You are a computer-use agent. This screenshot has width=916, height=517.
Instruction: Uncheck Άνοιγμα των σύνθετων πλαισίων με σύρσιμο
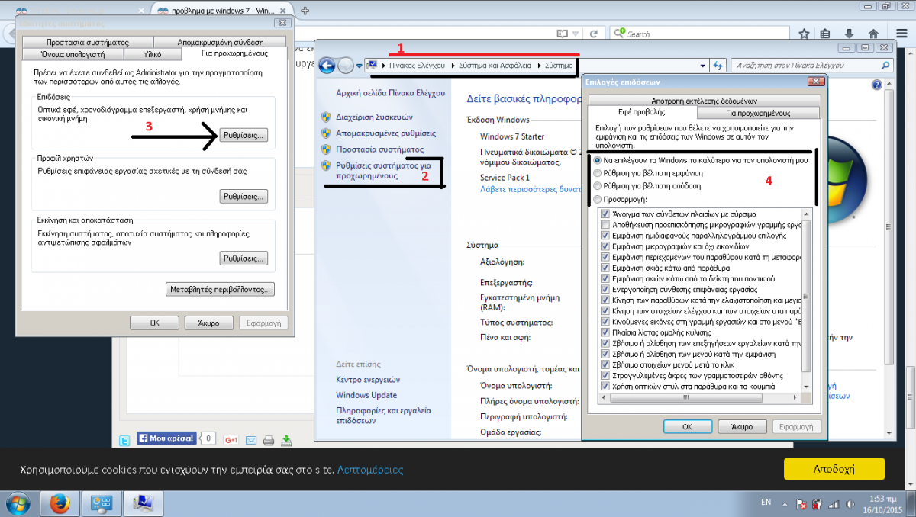(x=605, y=215)
